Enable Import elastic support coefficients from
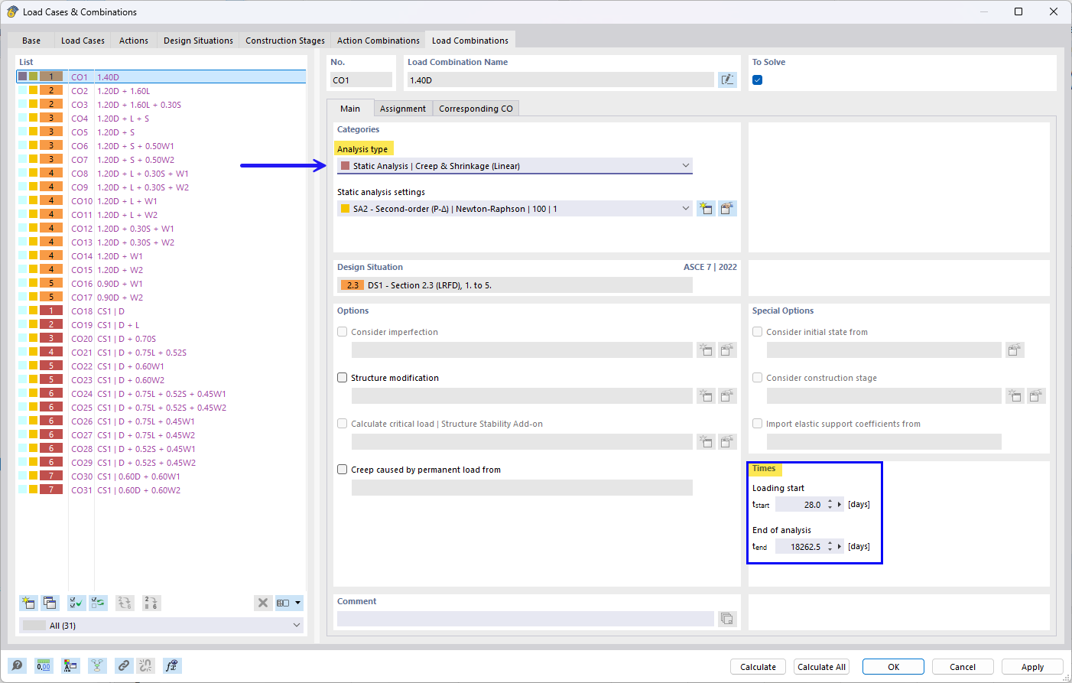 click(758, 424)
